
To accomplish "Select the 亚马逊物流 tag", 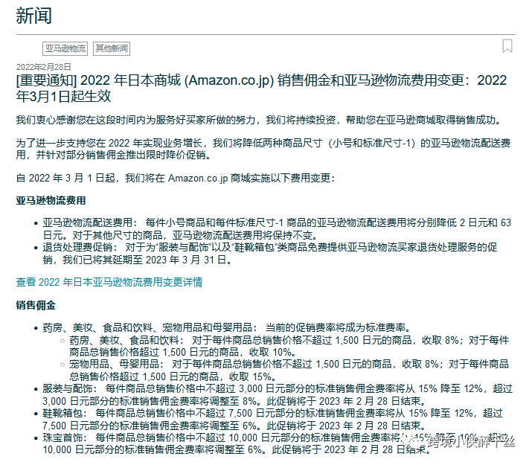I will coord(65,49).
